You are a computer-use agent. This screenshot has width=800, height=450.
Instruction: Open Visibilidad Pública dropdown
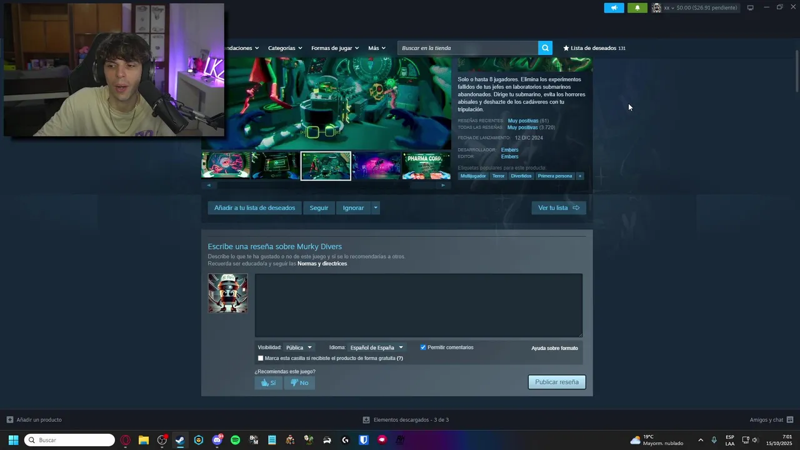[x=299, y=347]
